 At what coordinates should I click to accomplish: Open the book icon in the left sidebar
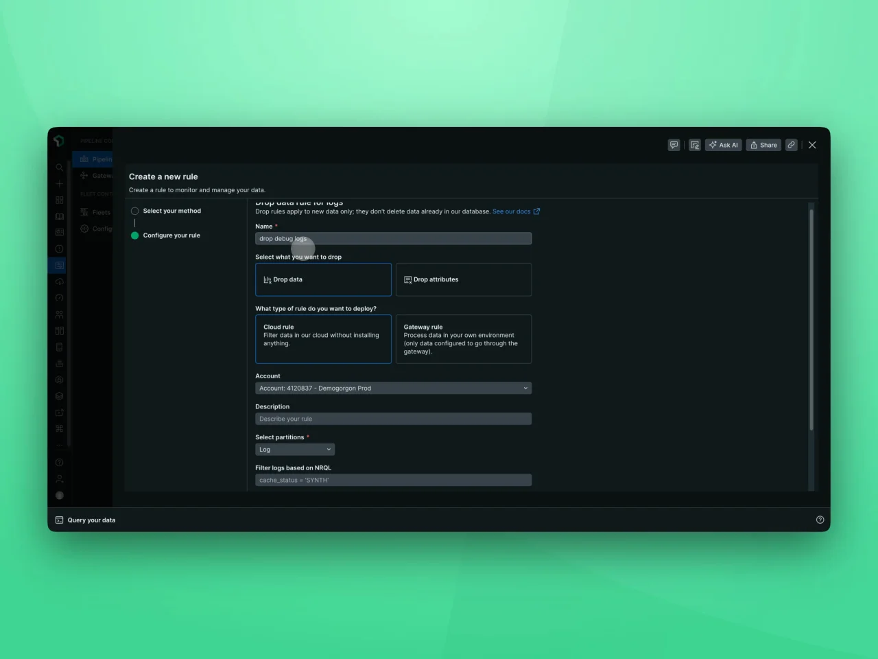tap(59, 216)
